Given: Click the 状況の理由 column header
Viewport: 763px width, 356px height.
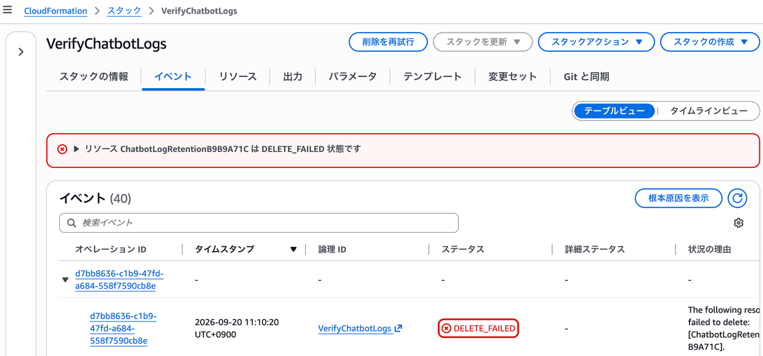Looking at the screenshot, I should (709, 249).
